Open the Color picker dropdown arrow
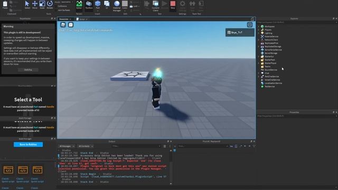Screen dimensions: 338x190 pyautogui.click(x=125, y=11)
